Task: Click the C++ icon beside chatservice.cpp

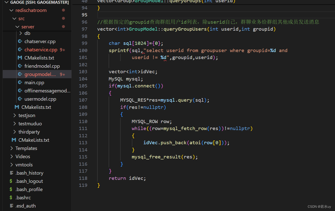Action: pyautogui.click(x=20, y=50)
